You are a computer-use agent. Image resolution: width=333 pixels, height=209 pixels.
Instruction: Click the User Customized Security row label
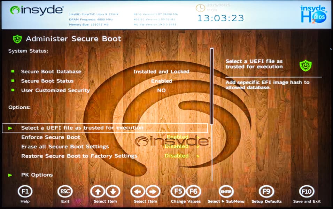[x=55, y=90]
